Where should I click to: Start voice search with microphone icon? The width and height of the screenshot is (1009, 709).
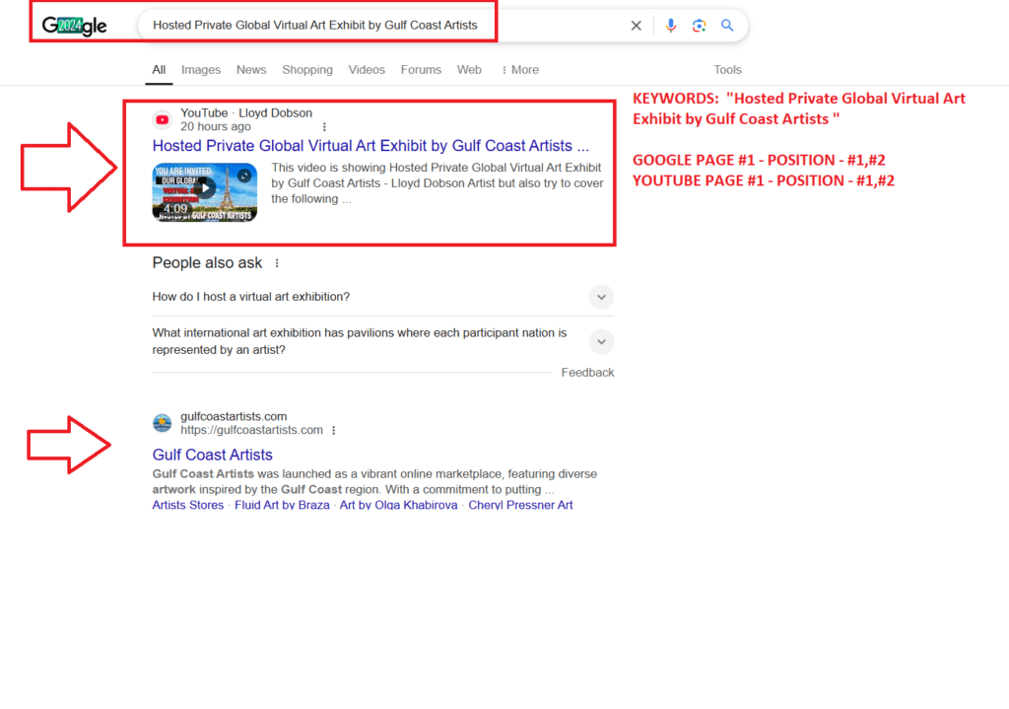pos(671,26)
